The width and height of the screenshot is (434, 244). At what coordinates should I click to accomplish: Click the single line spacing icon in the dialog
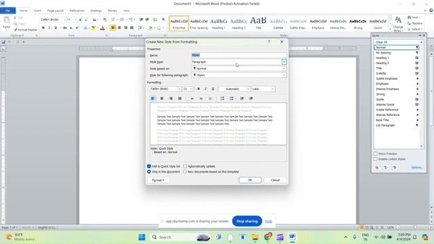tap(192, 98)
